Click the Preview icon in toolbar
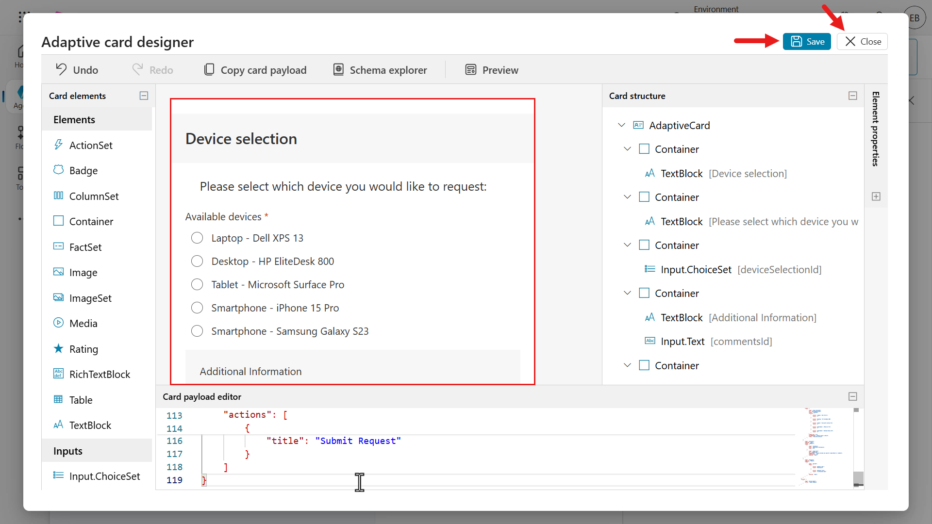The image size is (932, 524). pyautogui.click(x=470, y=69)
